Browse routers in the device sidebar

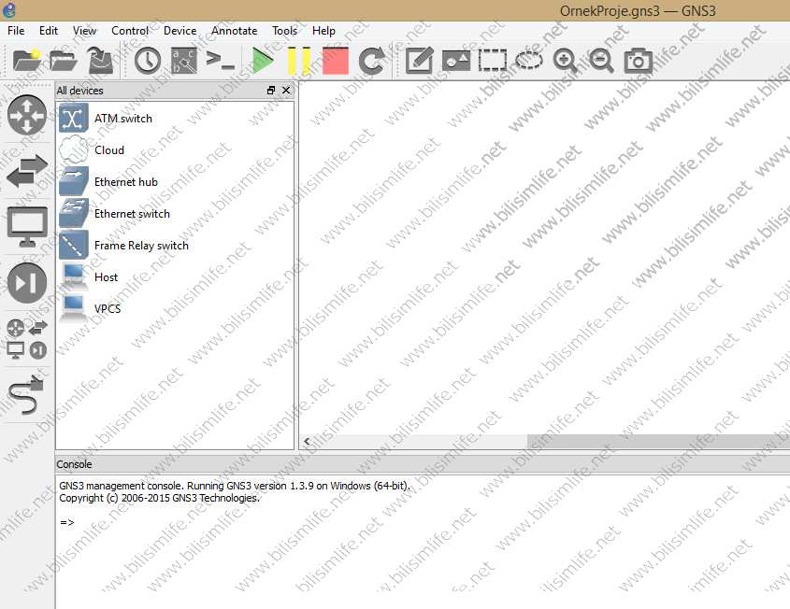coord(27,115)
